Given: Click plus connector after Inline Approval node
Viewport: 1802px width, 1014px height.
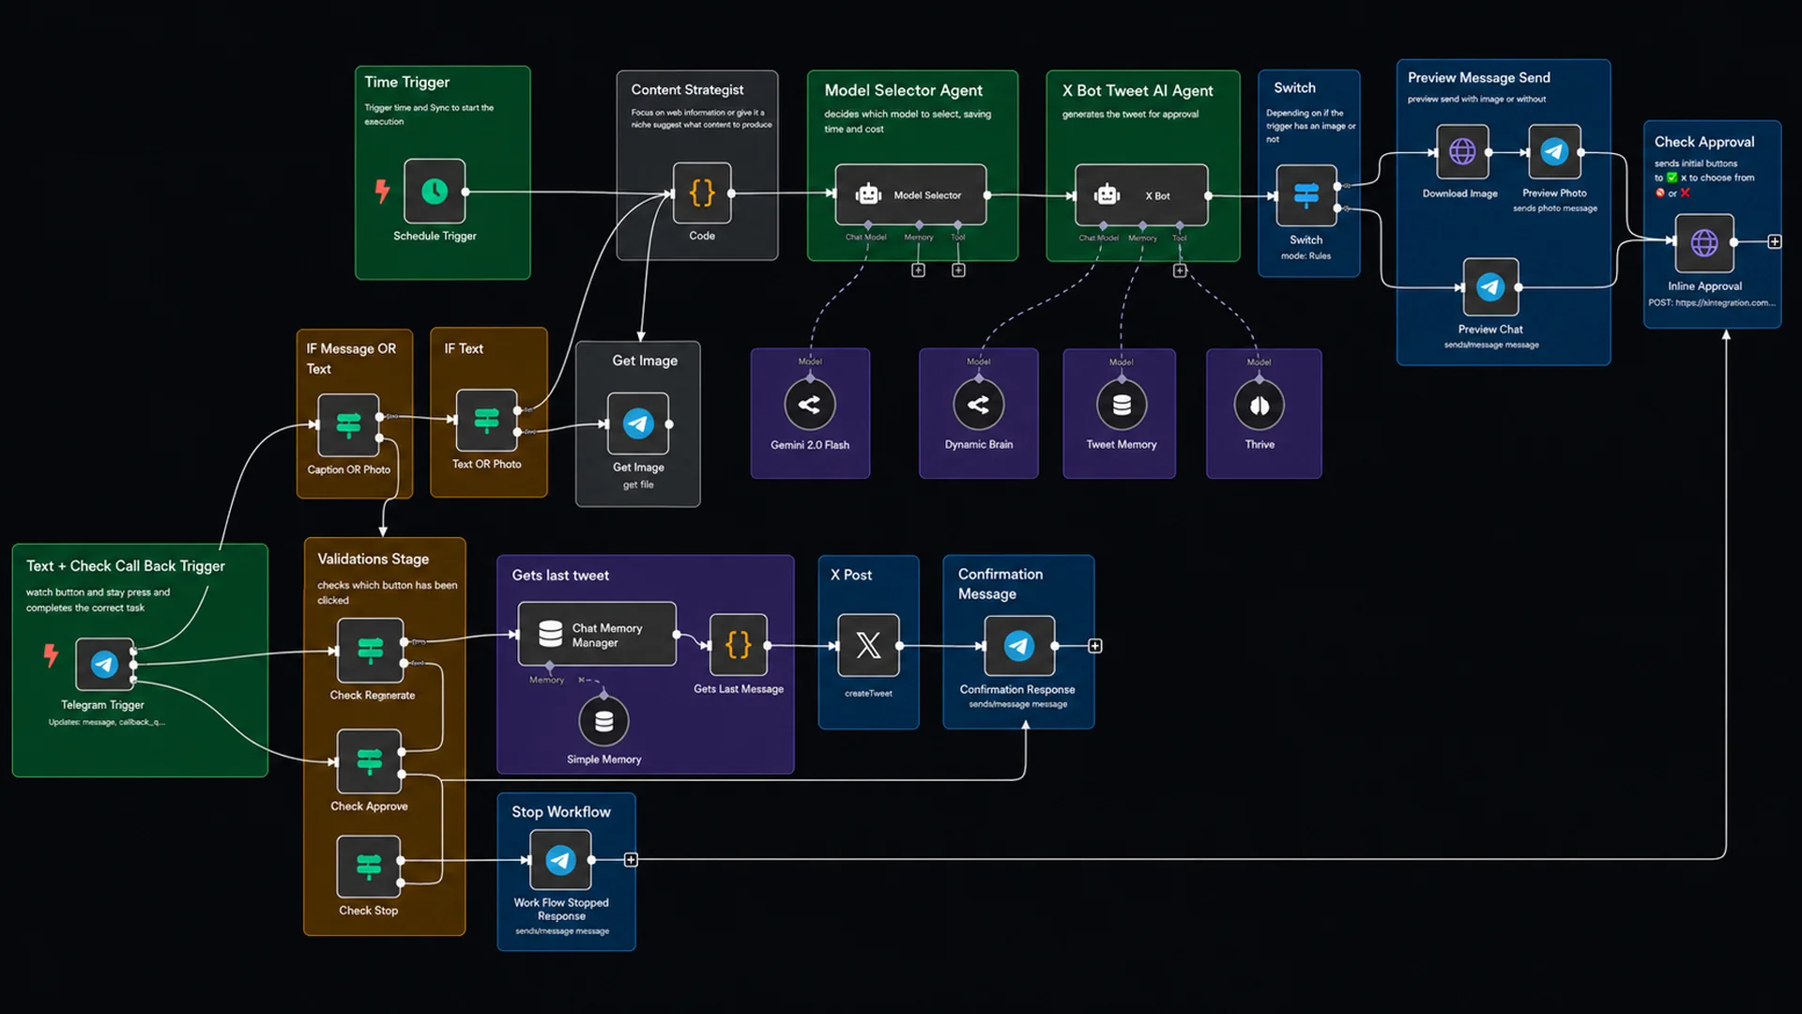Looking at the screenshot, I should tap(1775, 242).
